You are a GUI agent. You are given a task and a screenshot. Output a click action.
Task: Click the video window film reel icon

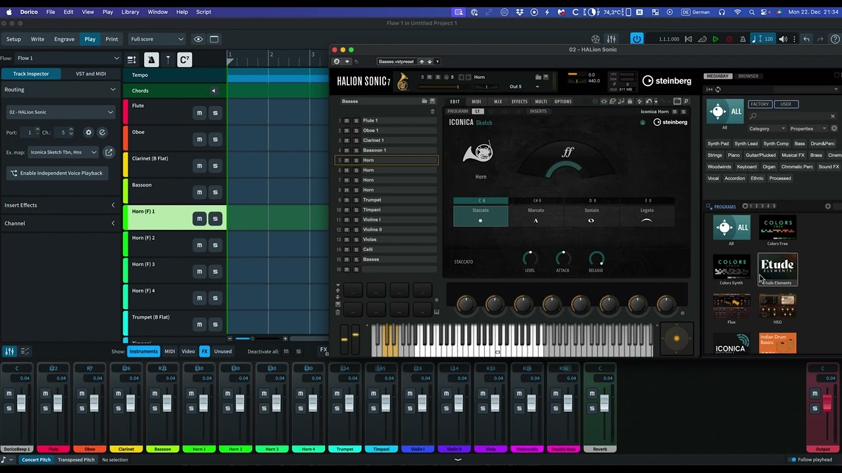[x=595, y=39]
